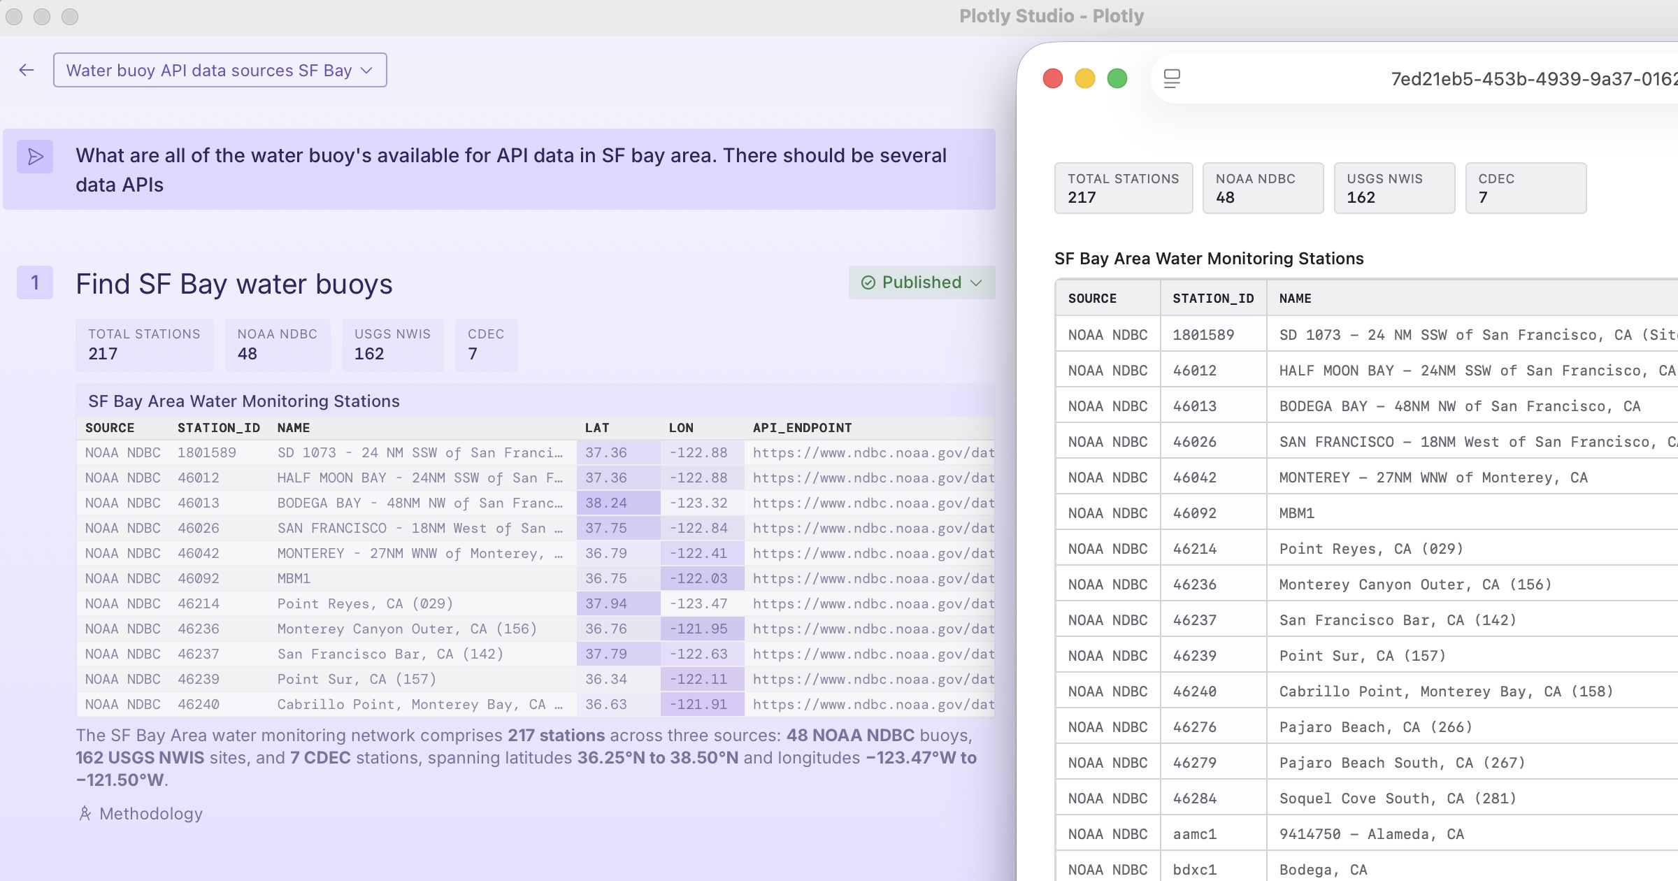Click Point Reyes, CA (029) in browser table

click(x=1371, y=549)
